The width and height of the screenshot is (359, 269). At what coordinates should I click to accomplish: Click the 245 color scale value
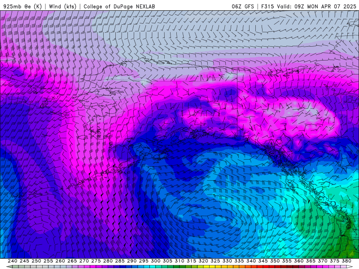click(x=24, y=261)
